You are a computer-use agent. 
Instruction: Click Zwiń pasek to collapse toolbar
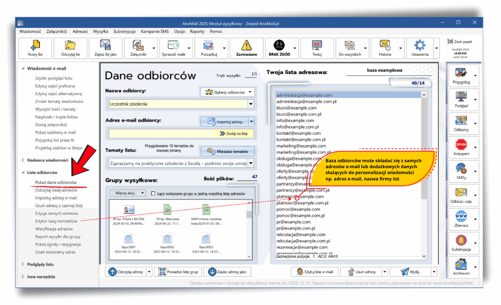pyautogui.click(x=460, y=42)
